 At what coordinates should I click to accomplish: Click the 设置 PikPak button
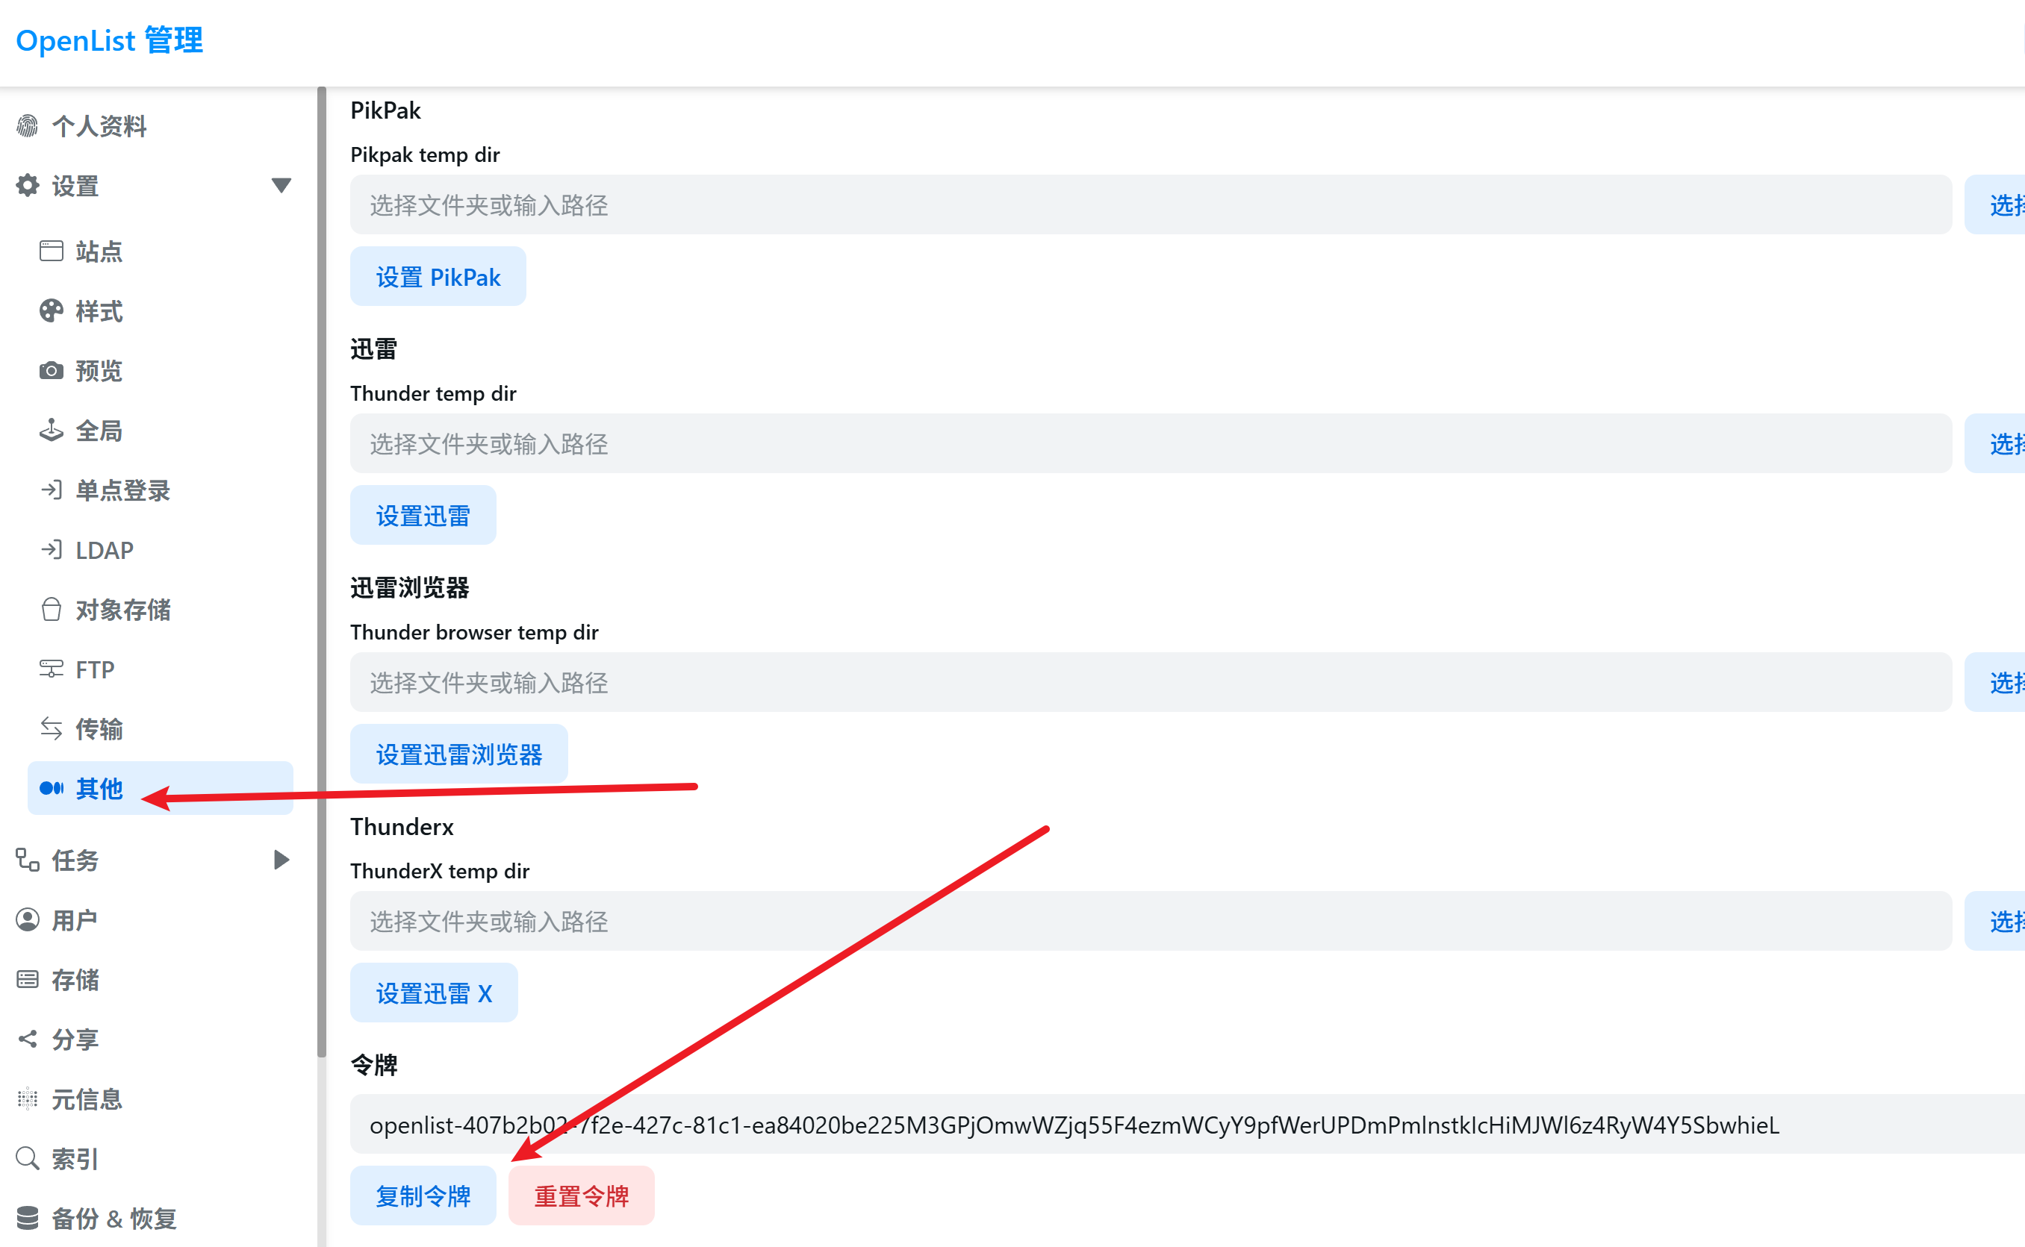[x=438, y=277]
